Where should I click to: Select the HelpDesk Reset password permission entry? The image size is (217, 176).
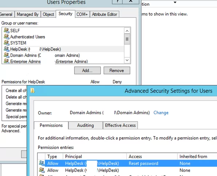127,163
